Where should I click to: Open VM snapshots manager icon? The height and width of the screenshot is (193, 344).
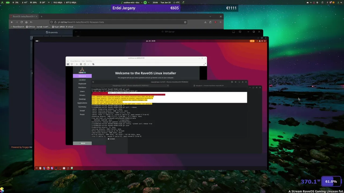tap(93, 64)
